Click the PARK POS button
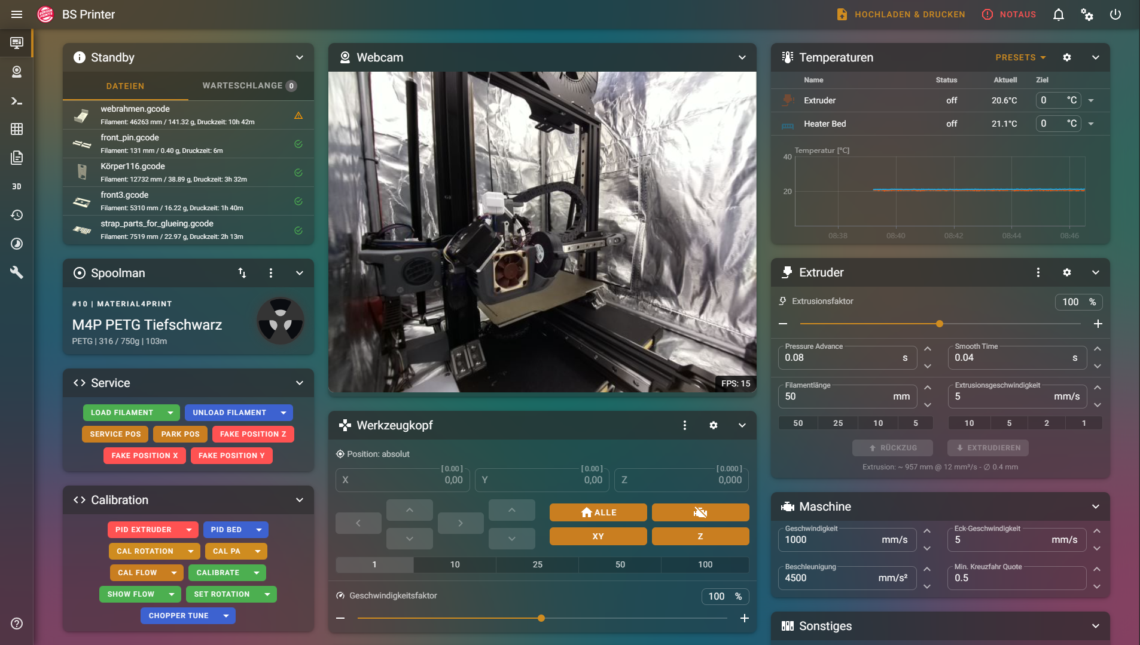This screenshot has width=1140, height=645. pos(180,434)
